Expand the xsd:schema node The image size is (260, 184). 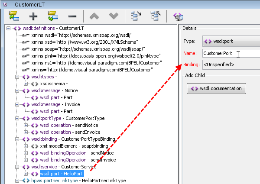pos(26,84)
